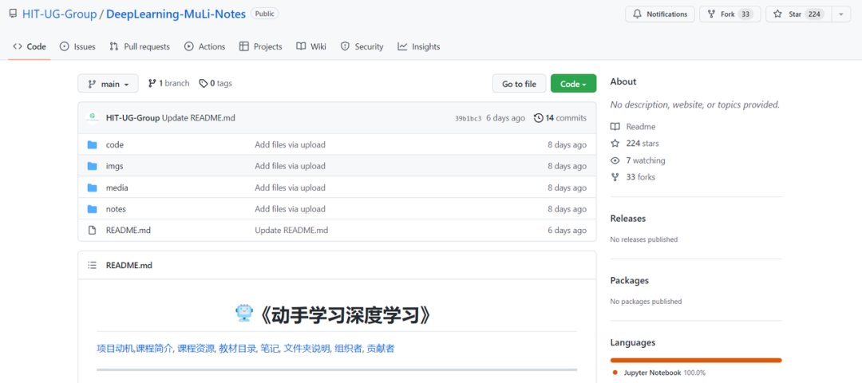Click the media folder icon
This screenshot has height=383, width=862.
click(92, 188)
